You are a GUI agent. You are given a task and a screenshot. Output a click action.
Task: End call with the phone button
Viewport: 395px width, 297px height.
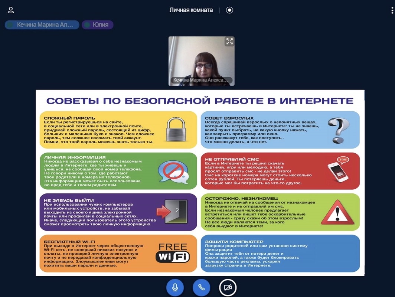201,287
